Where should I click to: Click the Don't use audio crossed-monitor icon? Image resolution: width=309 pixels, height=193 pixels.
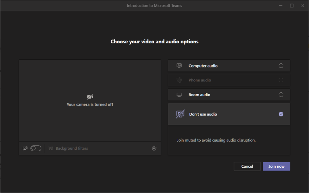[180, 114]
